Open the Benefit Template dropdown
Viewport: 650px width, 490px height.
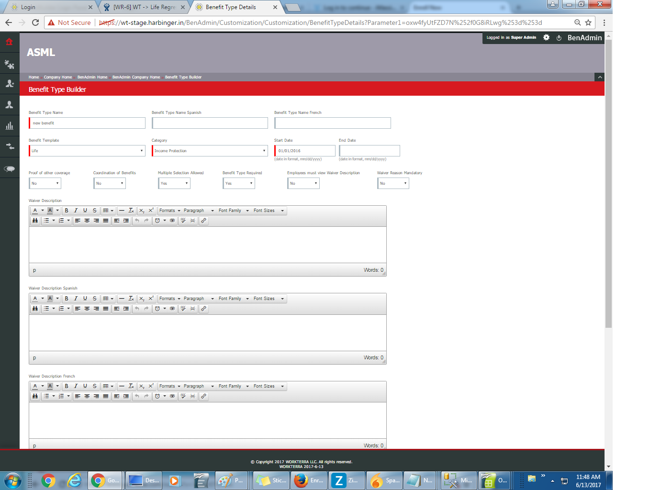coord(87,151)
